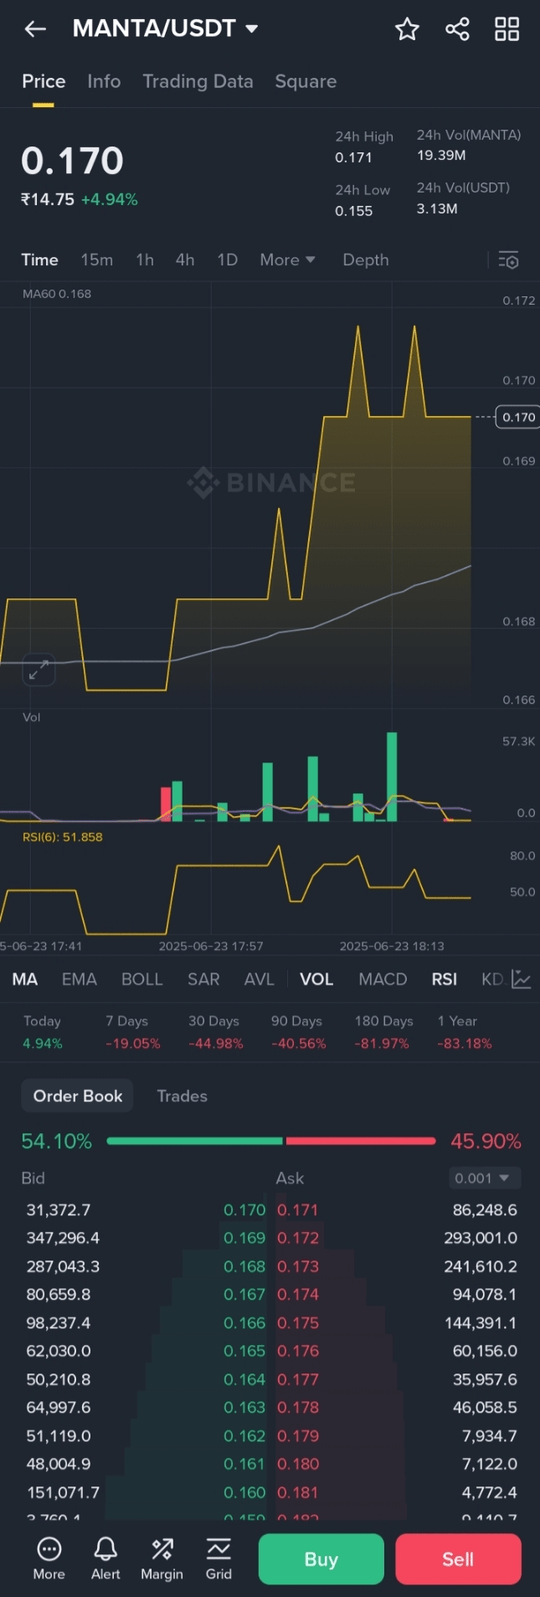
Task: Select the Order Book tab
Action: tap(78, 1096)
